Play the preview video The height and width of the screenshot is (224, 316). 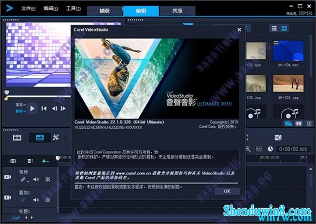click(32, 109)
